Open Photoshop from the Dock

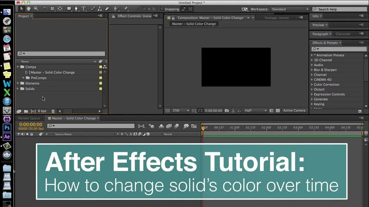[x=7, y=128]
